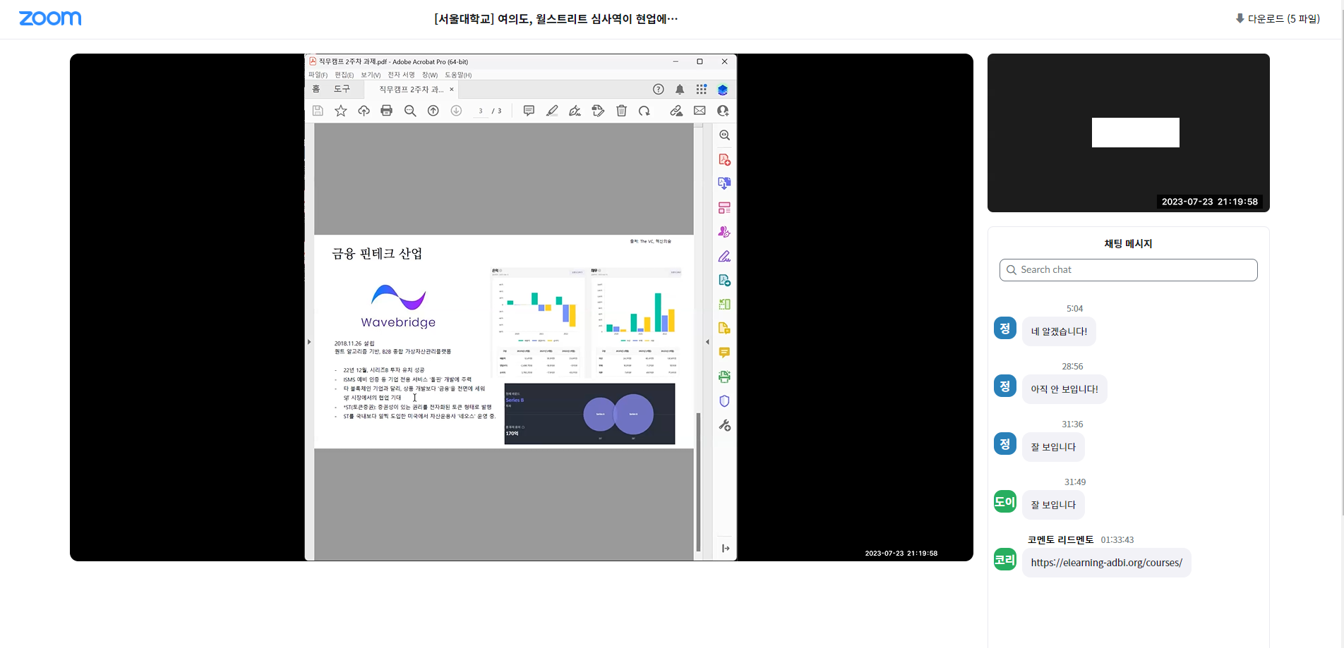The width and height of the screenshot is (1344, 648).
Task: Go to next page with down arrow
Action: 456,111
